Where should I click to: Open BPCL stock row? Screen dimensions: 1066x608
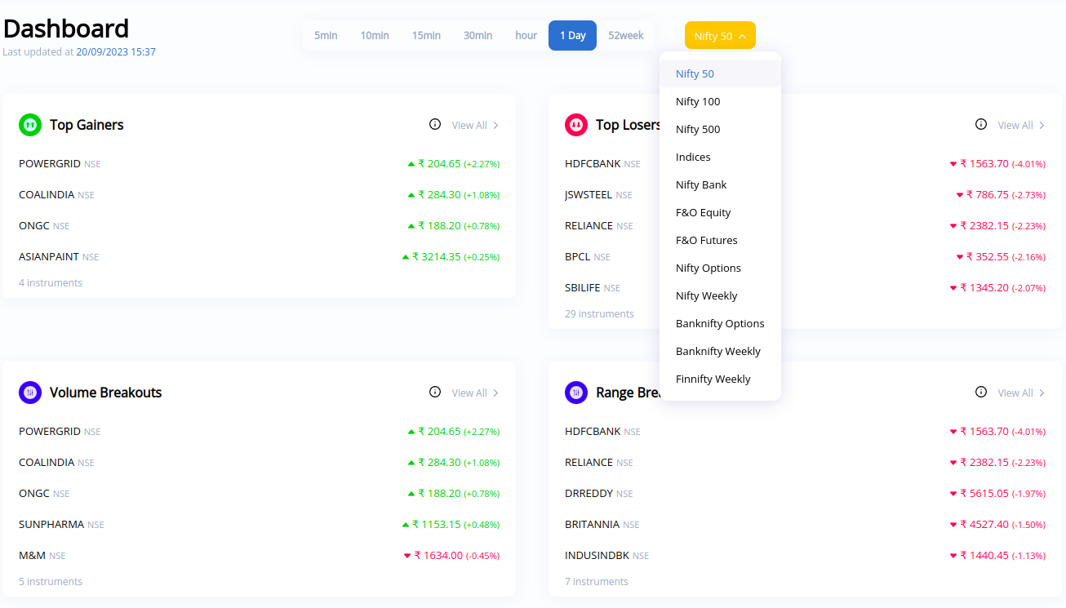pos(805,257)
